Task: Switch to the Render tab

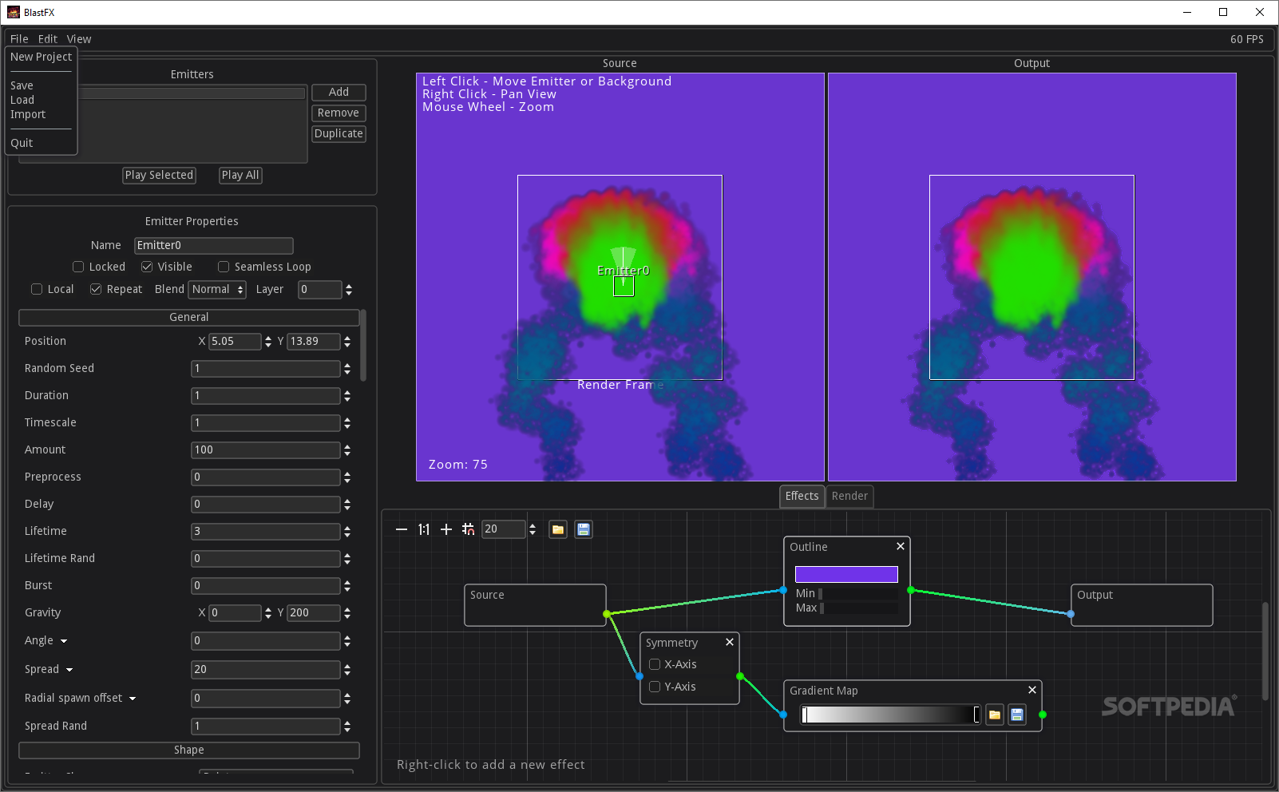Action: coord(849,496)
